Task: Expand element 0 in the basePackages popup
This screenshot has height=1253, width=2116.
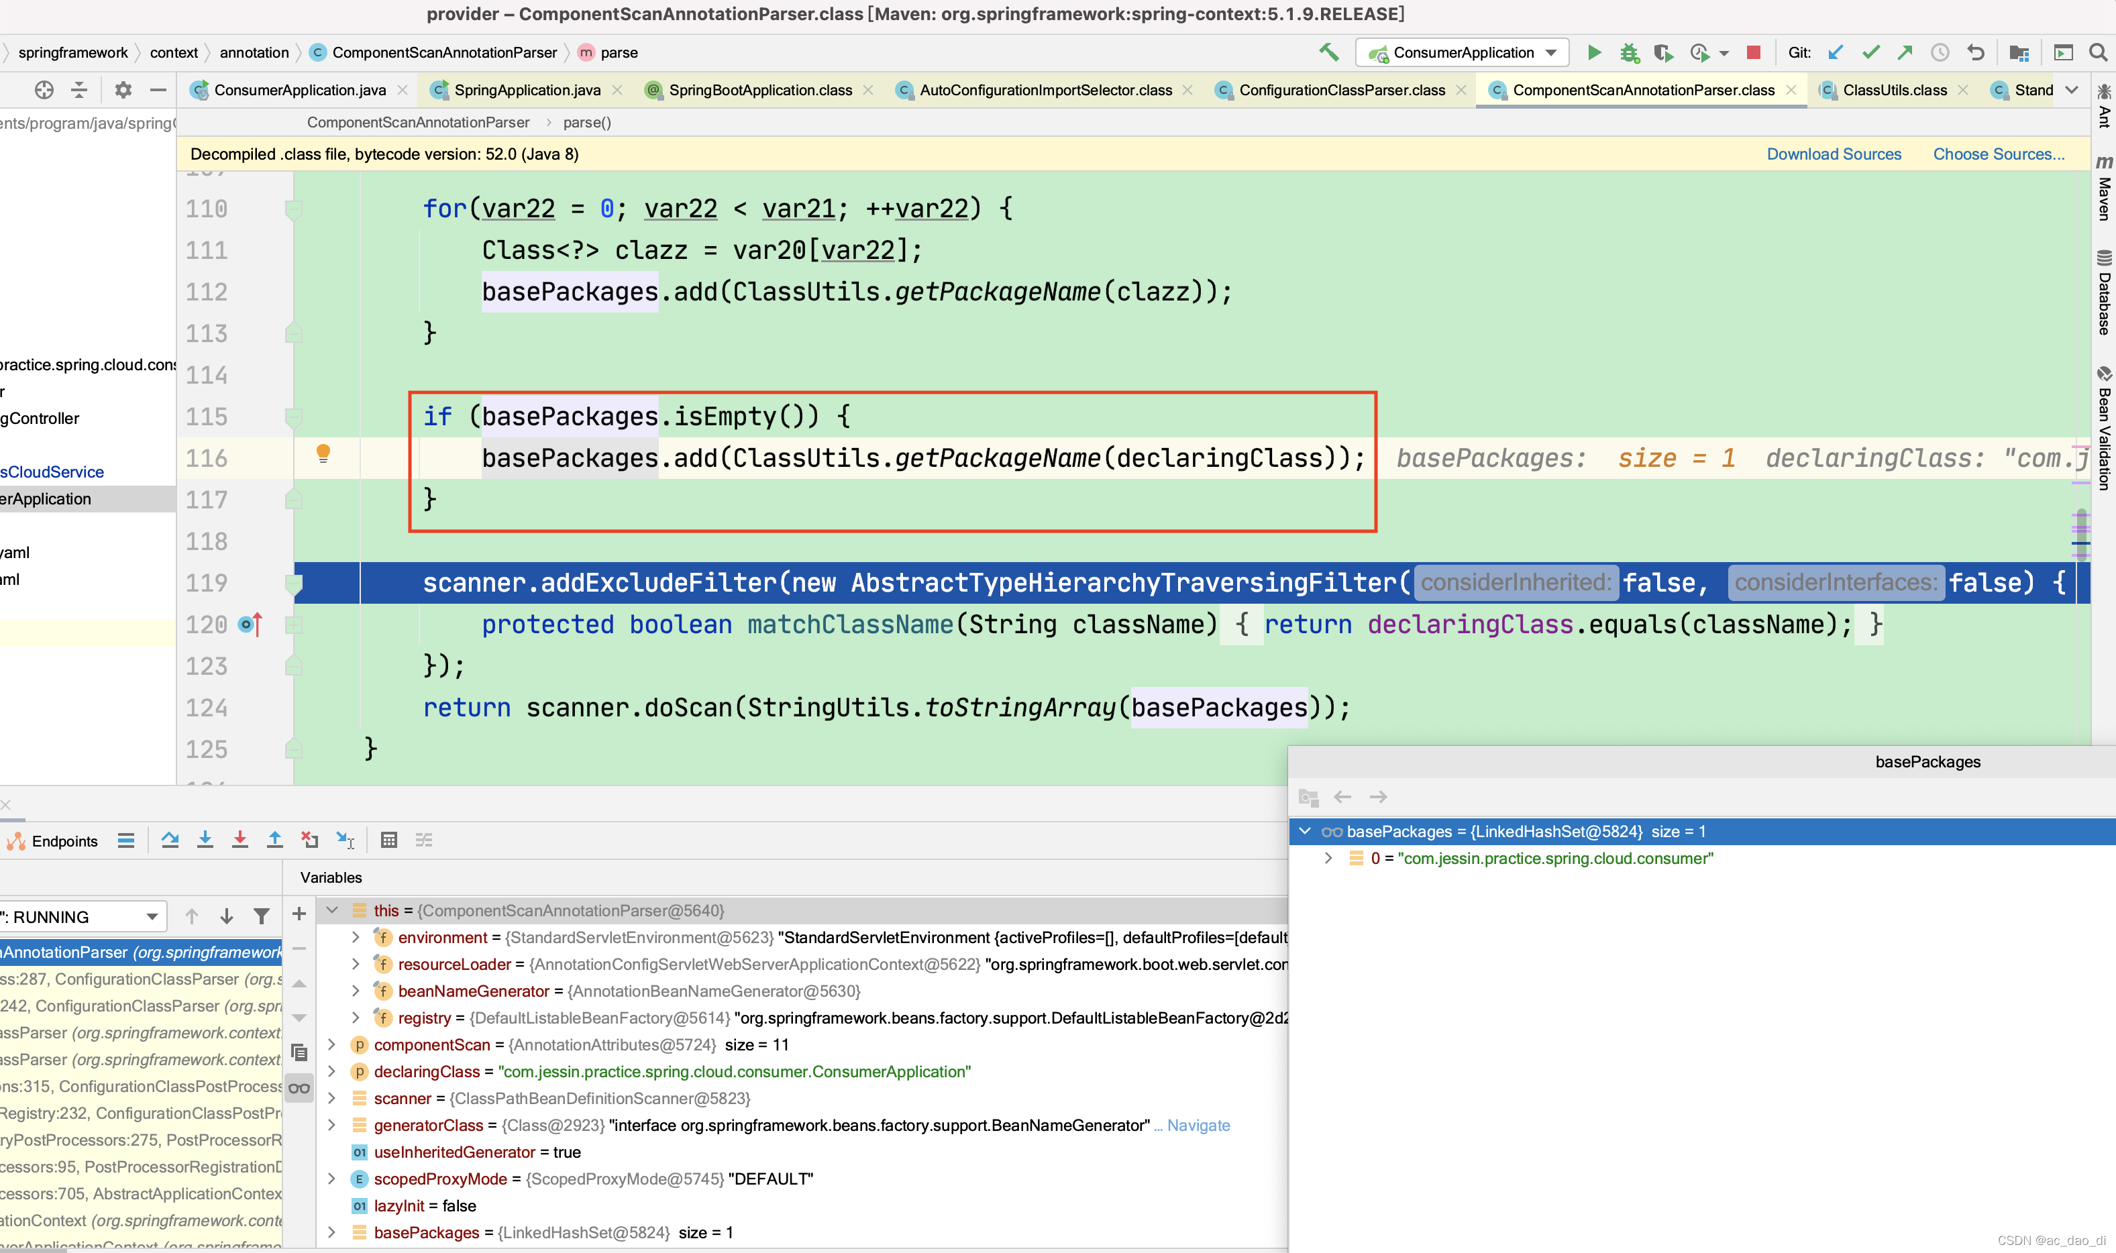Action: 1328,858
